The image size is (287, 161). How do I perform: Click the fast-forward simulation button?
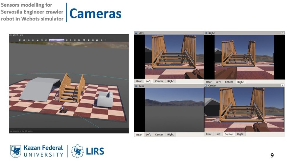coord(79,40)
